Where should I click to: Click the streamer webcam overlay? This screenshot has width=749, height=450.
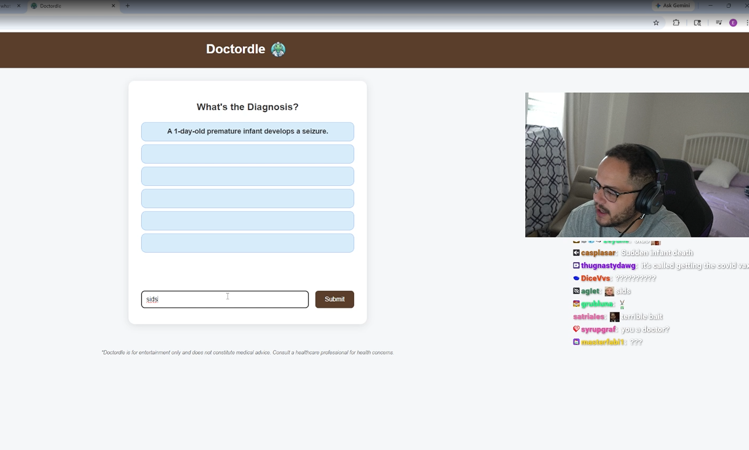[x=637, y=165]
